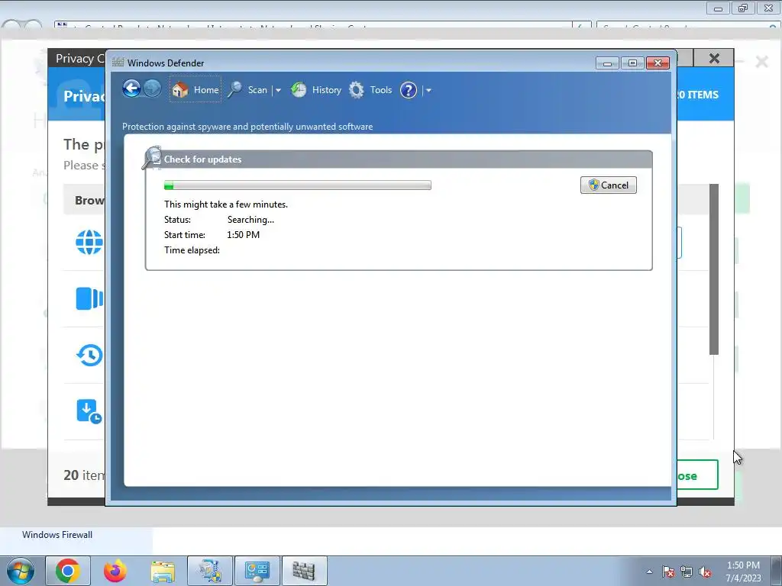This screenshot has height=586, width=782.
Task: Click the history clock icon in Privacy window
Action: [89, 355]
